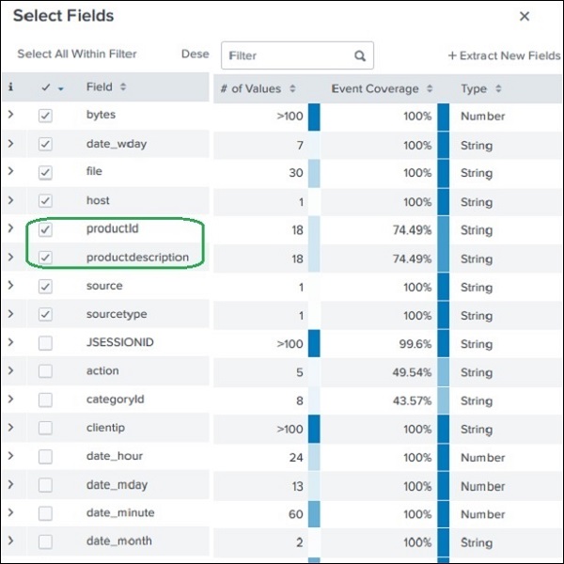The width and height of the screenshot is (564, 564).
Task: Open the select-all checkmark dropdown in header
Action: point(61,88)
